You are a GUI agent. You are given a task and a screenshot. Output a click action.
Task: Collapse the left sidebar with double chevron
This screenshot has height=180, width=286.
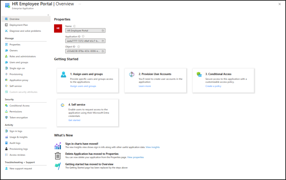tap(48, 15)
